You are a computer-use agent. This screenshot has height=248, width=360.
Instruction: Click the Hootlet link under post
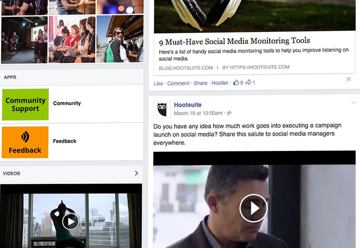[219, 83]
